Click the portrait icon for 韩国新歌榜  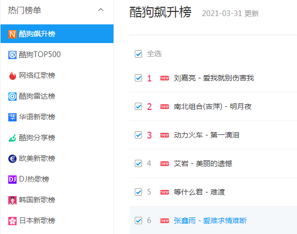coord(12,200)
